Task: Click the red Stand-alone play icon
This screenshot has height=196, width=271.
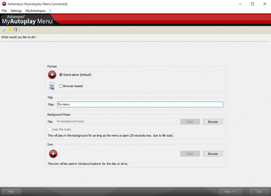Action: coord(52,75)
